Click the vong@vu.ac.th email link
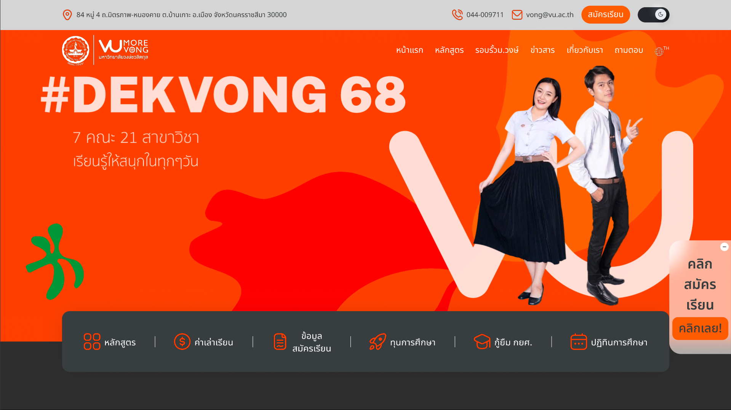 click(549, 15)
